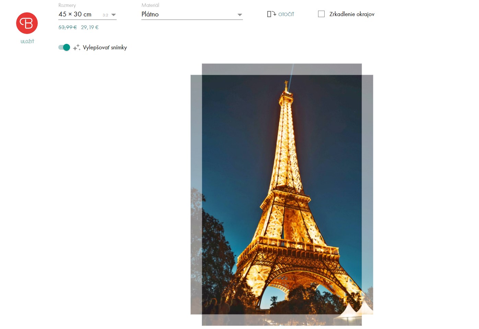This screenshot has width=479, height=329.
Task: Expand the size dropdown arrow next to 3:2
Action: pyautogui.click(x=114, y=15)
